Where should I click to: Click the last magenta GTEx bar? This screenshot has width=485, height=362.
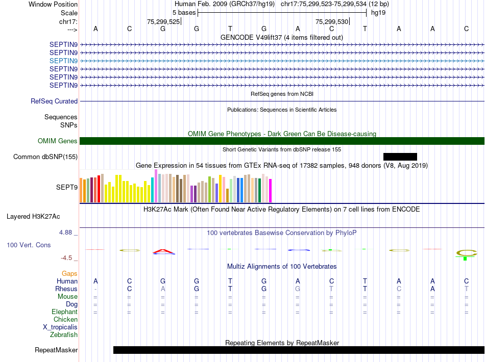[271, 191]
